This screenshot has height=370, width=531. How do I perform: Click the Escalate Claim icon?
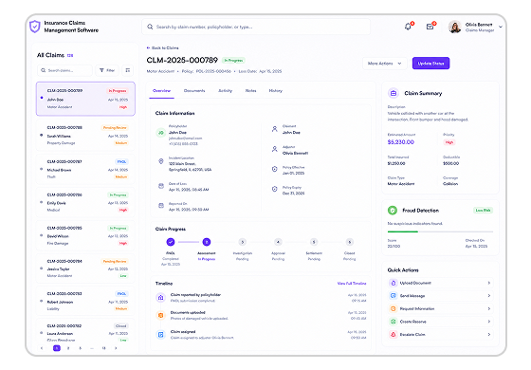(x=394, y=334)
